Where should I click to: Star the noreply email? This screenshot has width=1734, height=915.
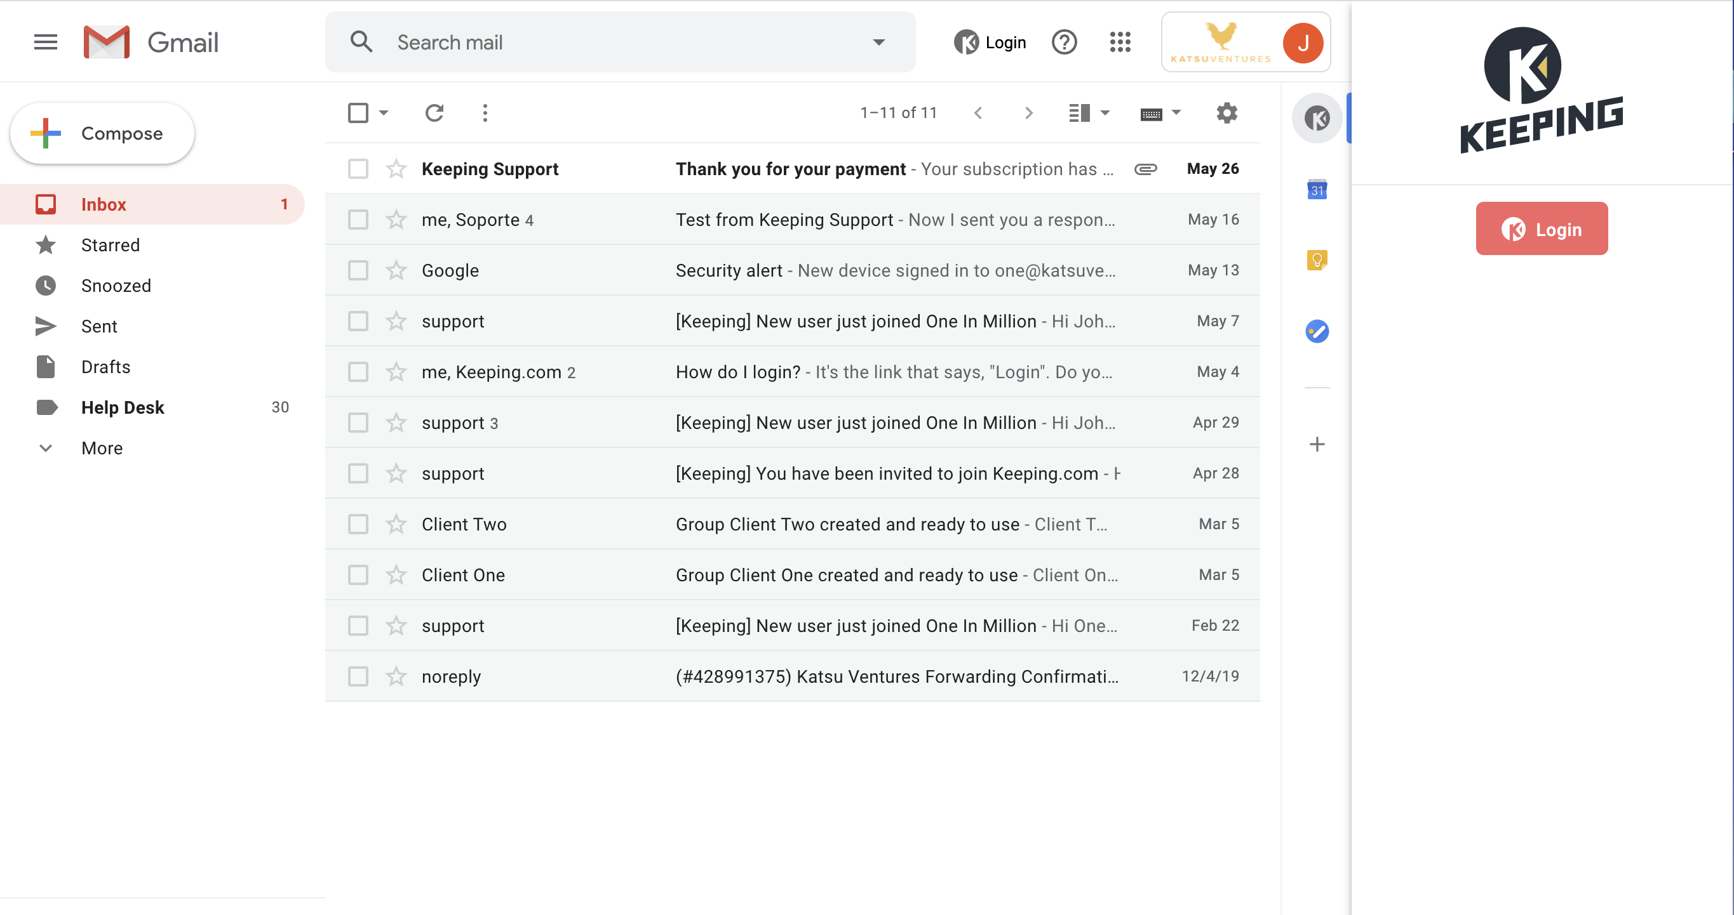[396, 676]
